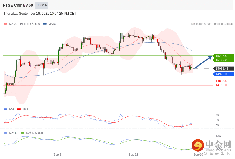Click the MACD Signal green swatch
Image resolution: width=235 pixels, height=159 pixels.
click(x=22, y=133)
